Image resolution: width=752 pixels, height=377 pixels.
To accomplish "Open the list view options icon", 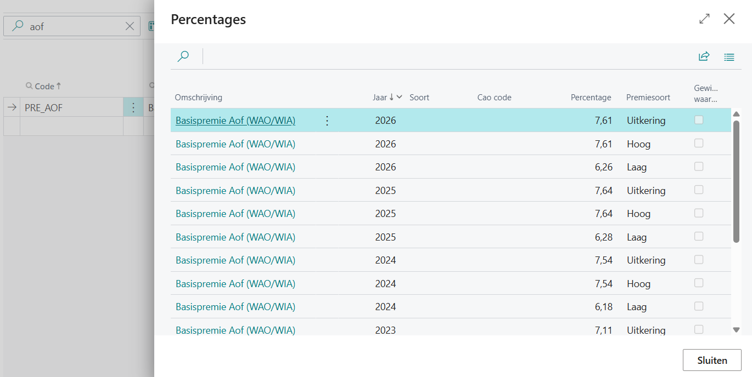I will [x=729, y=56].
